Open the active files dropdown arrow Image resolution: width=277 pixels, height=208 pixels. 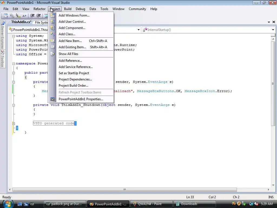[x=269, y=22]
